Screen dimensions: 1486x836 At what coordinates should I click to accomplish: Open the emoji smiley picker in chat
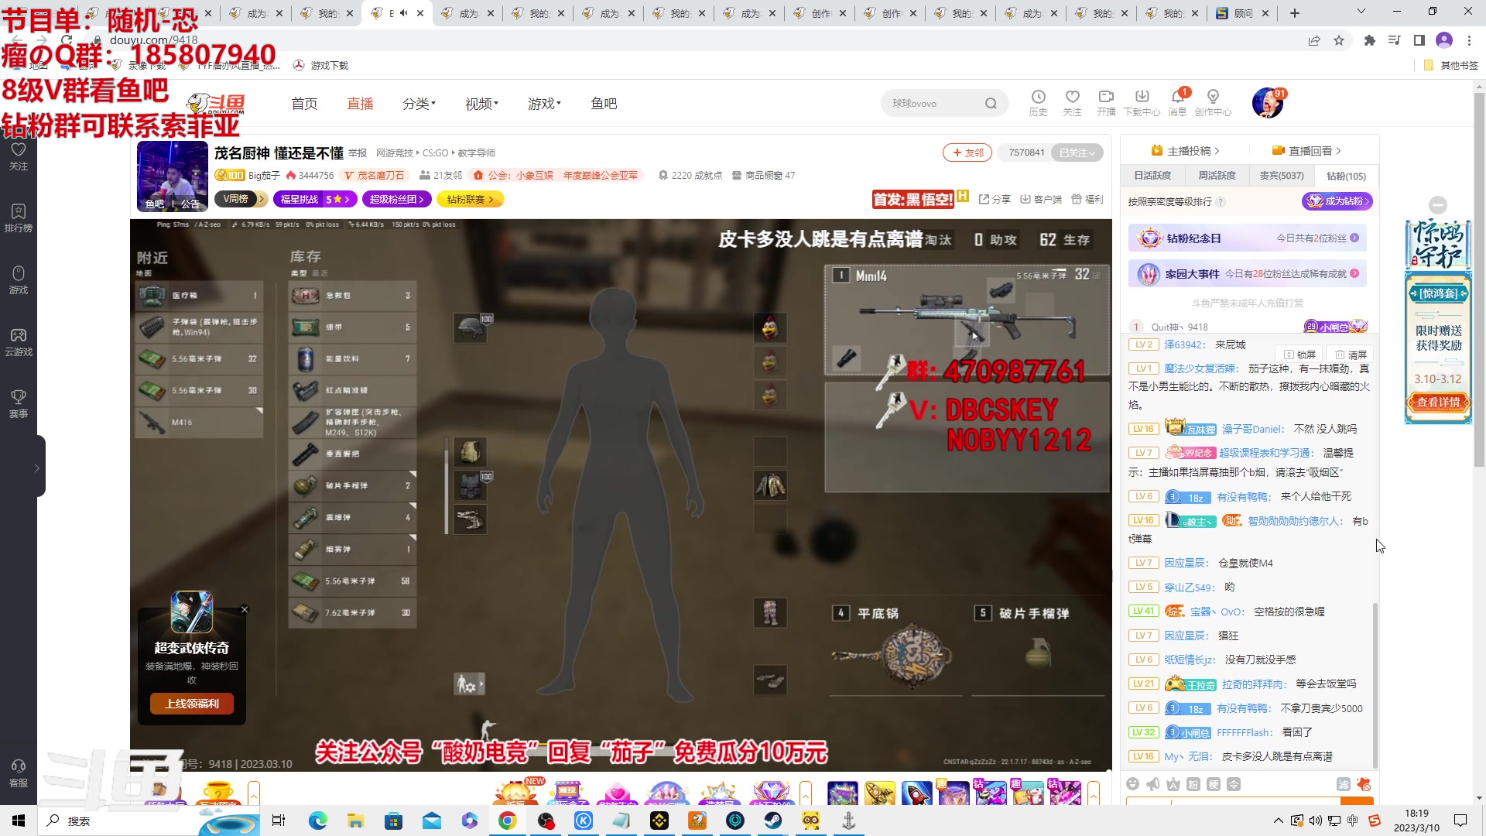point(1133,784)
